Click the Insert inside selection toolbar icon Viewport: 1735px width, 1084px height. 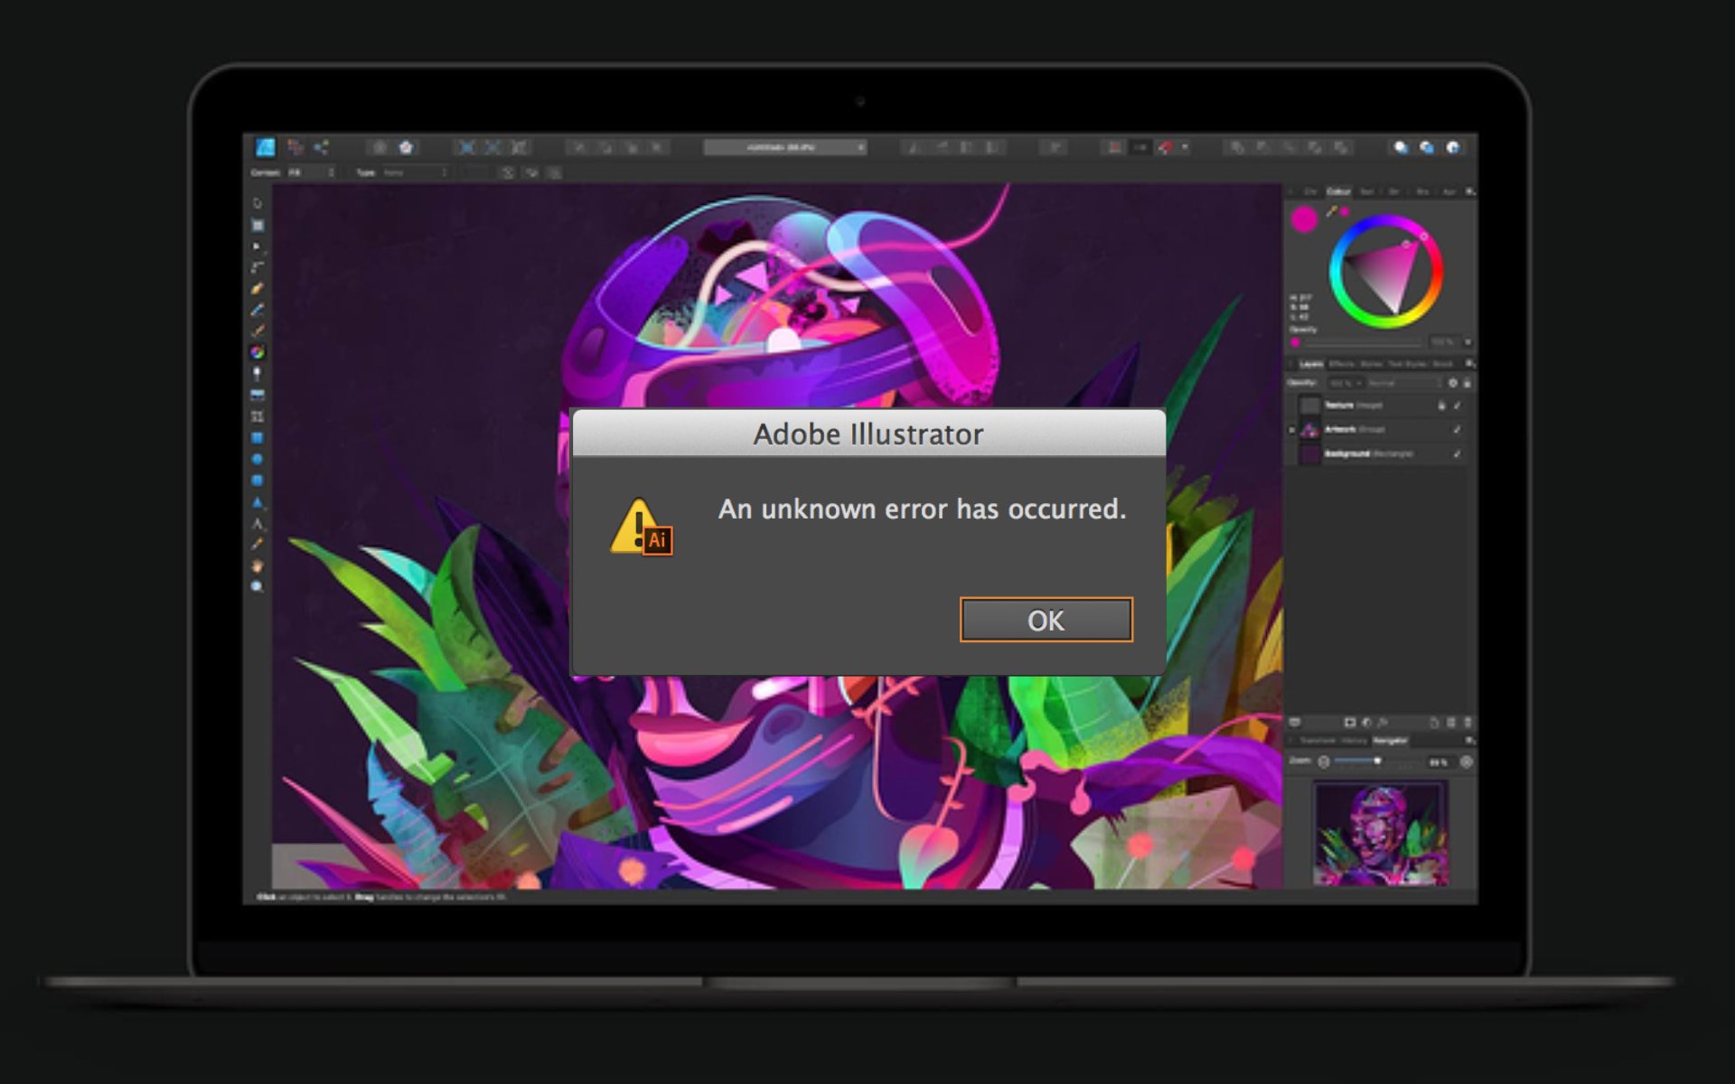point(1452,147)
